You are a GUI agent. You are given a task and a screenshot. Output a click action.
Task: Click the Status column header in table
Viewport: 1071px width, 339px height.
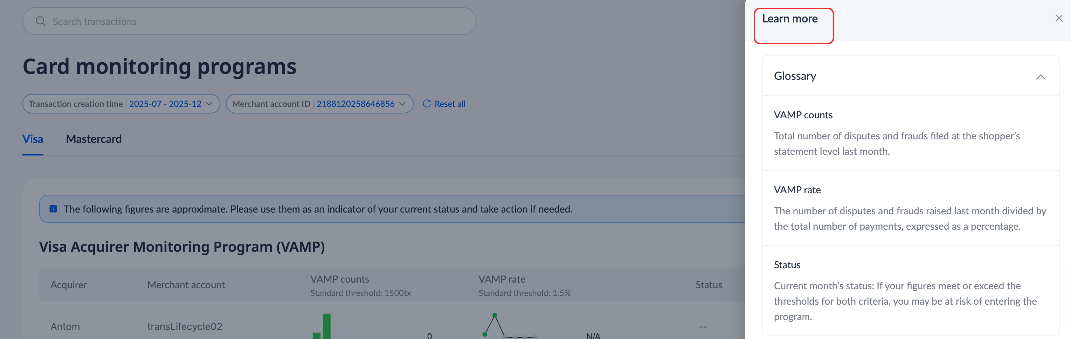[x=709, y=285]
